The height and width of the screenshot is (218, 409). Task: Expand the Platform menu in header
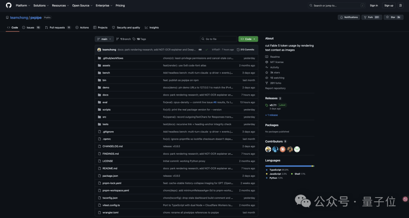[x=23, y=5]
